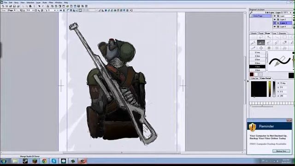Toggle visibility of the top Layer
The width and height of the screenshot is (295, 166).
point(275,16)
